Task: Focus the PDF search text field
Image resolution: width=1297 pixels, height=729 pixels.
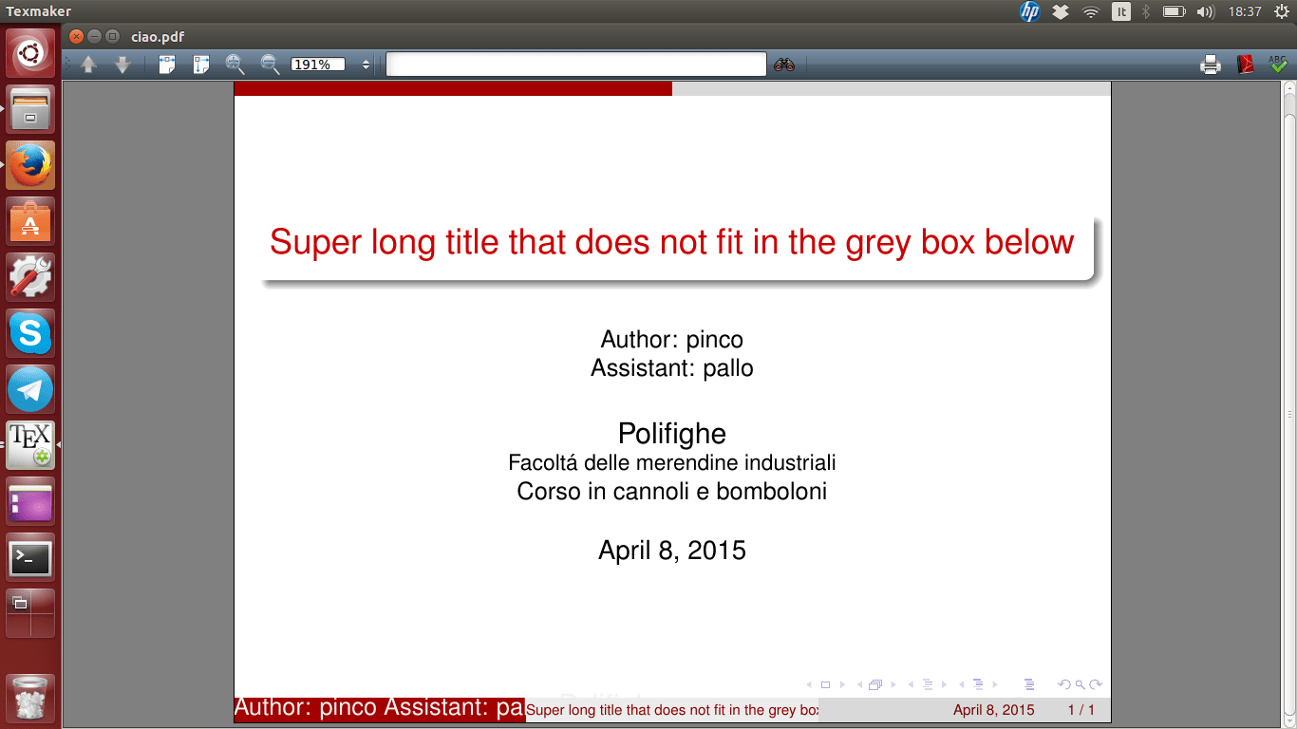Action: (x=575, y=65)
